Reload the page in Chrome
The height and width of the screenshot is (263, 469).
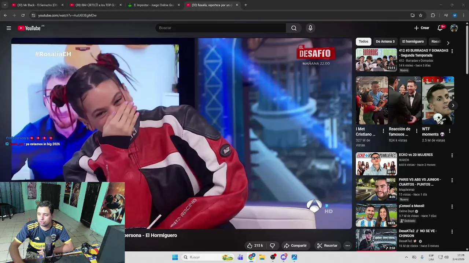(x=23, y=15)
